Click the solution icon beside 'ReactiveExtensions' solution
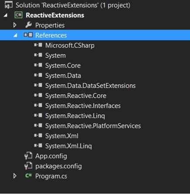This screenshot has width=190, height=195. [8, 5]
